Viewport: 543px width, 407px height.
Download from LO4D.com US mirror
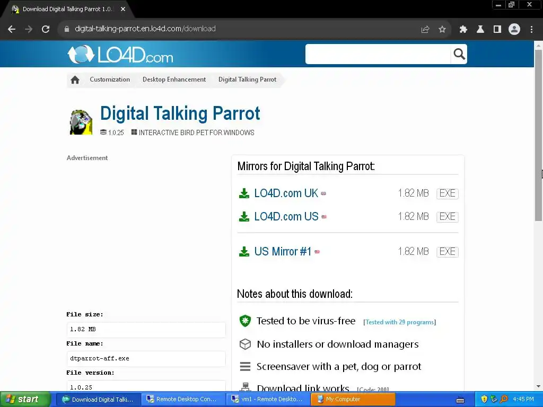[286, 217]
